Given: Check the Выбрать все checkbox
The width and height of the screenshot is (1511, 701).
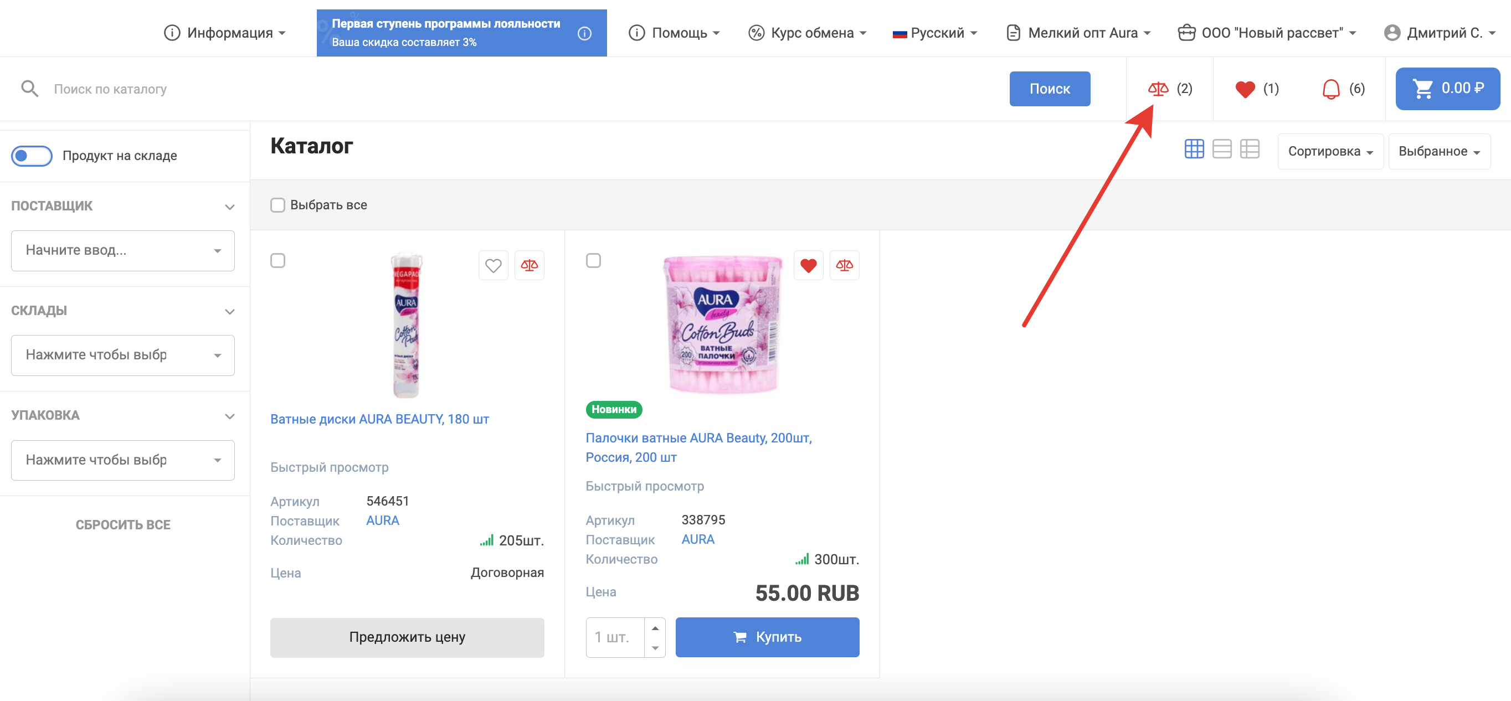Looking at the screenshot, I should [x=277, y=205].
